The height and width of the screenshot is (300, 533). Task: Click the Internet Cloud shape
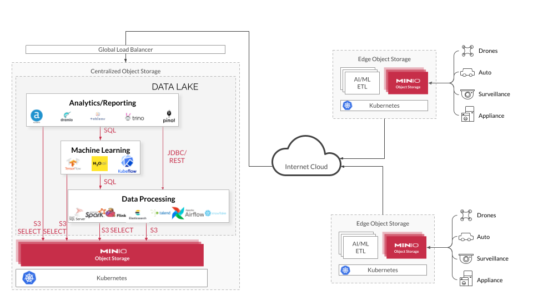pyautogui.click(x=306, y=162)
